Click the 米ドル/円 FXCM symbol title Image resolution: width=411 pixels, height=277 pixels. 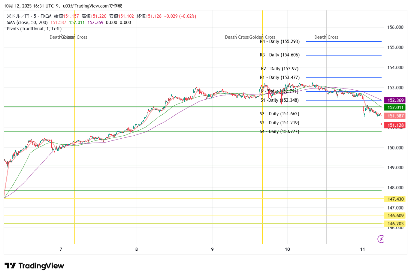(x=29, y=16)
